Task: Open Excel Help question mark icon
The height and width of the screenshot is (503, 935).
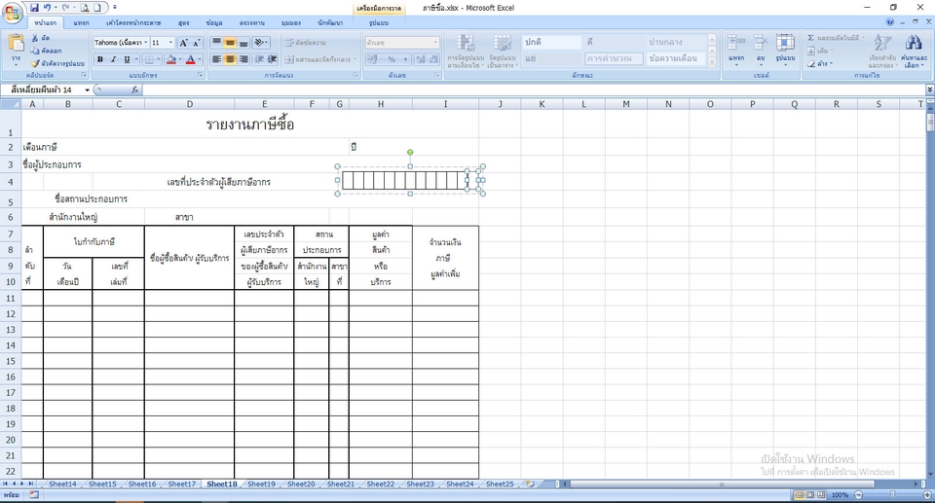Action: click(890, 22)
